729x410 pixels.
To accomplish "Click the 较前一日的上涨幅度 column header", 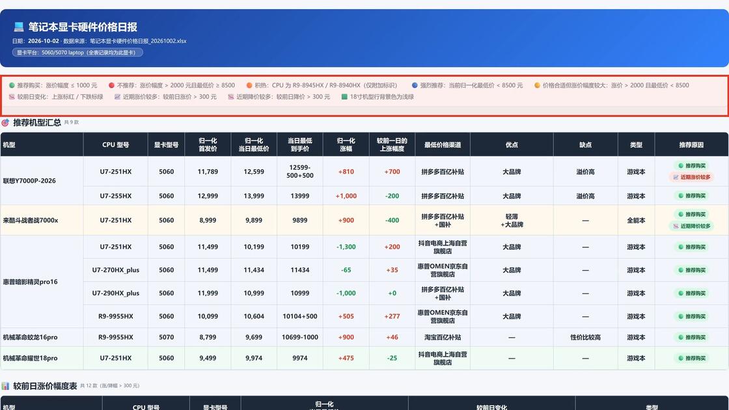I will point(392,144).
